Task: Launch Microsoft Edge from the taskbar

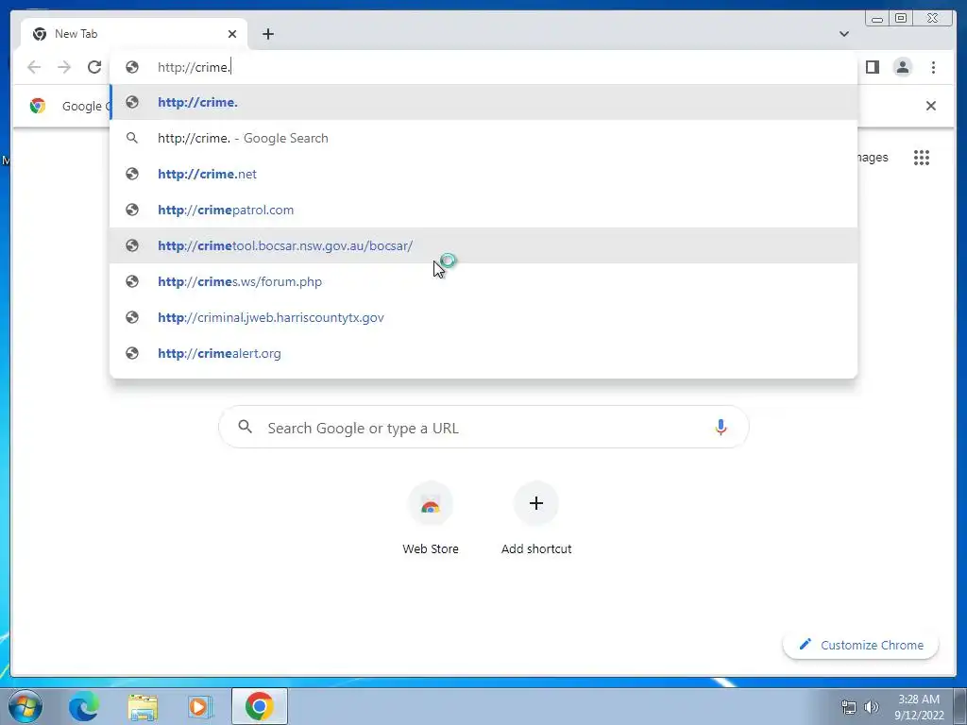Action: click(x=84, y=706)
